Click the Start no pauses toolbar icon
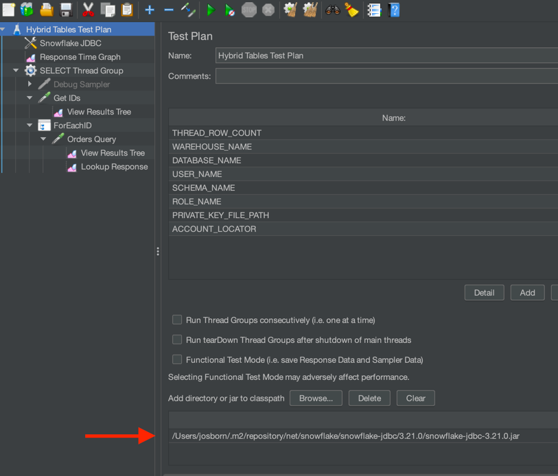Viewport: 558px width, 476px height. coord(230,10)
